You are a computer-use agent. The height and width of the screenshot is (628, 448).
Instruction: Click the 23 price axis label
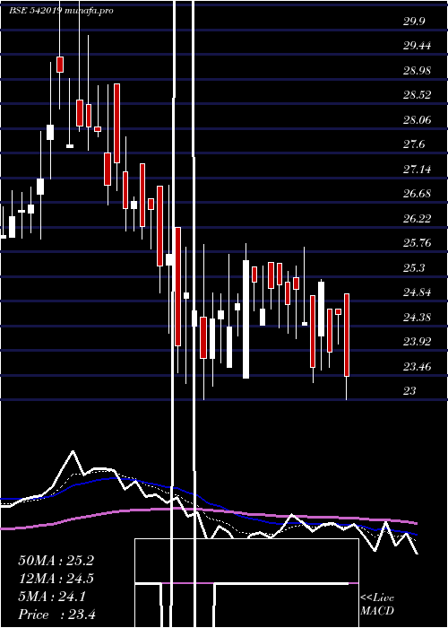click(x=409, y=391)
